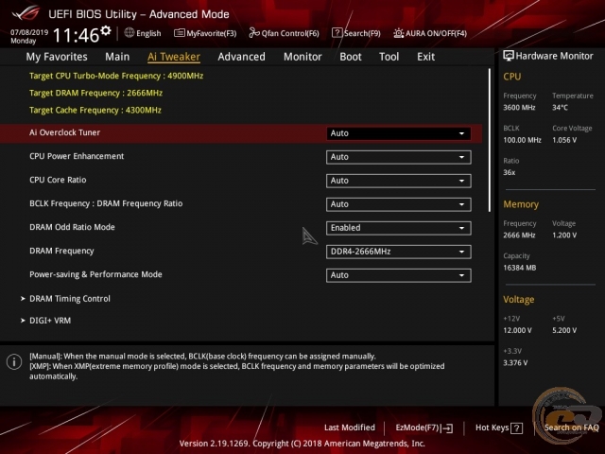Viewport: 605px width, 454px height.
Task: Click CPU temperature 34°C value
Action: pyautogui.click(x=560, y=108)
